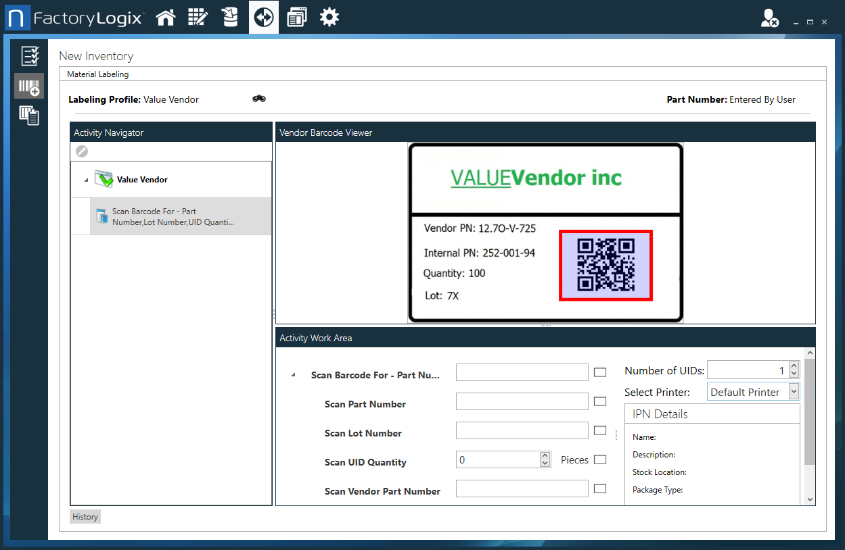Screen dimensions: 845x550
Task: Open application settings gear
Action: [329, 17]
